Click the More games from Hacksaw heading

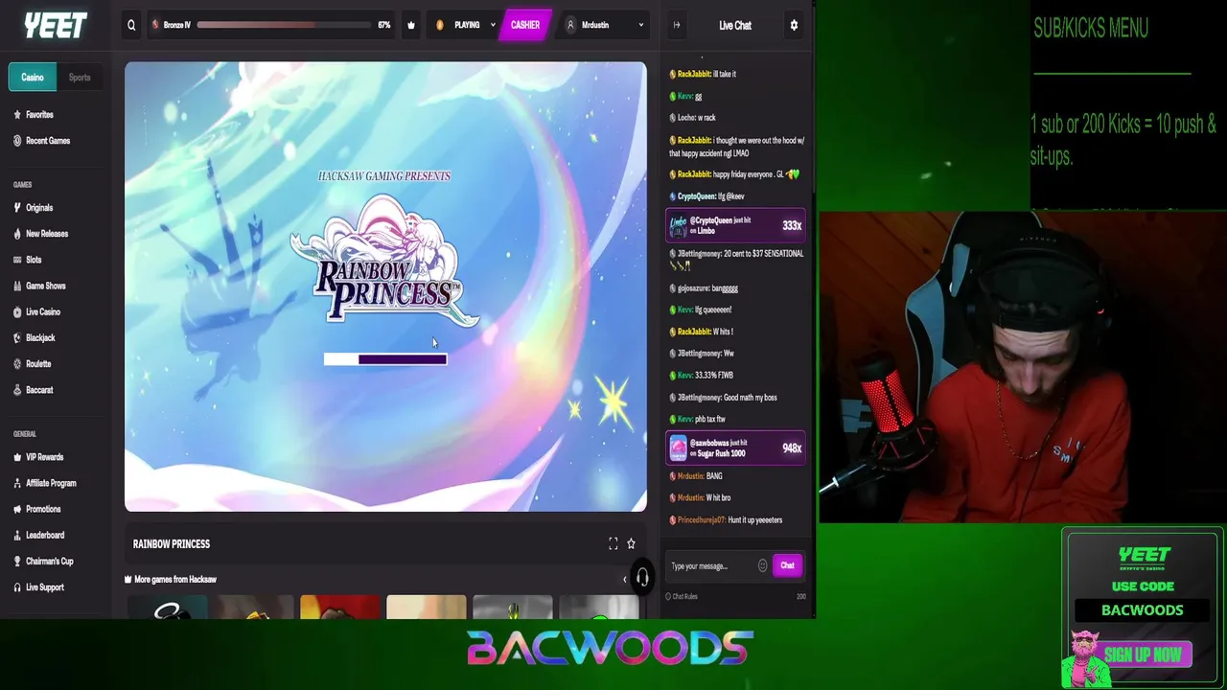175,579
